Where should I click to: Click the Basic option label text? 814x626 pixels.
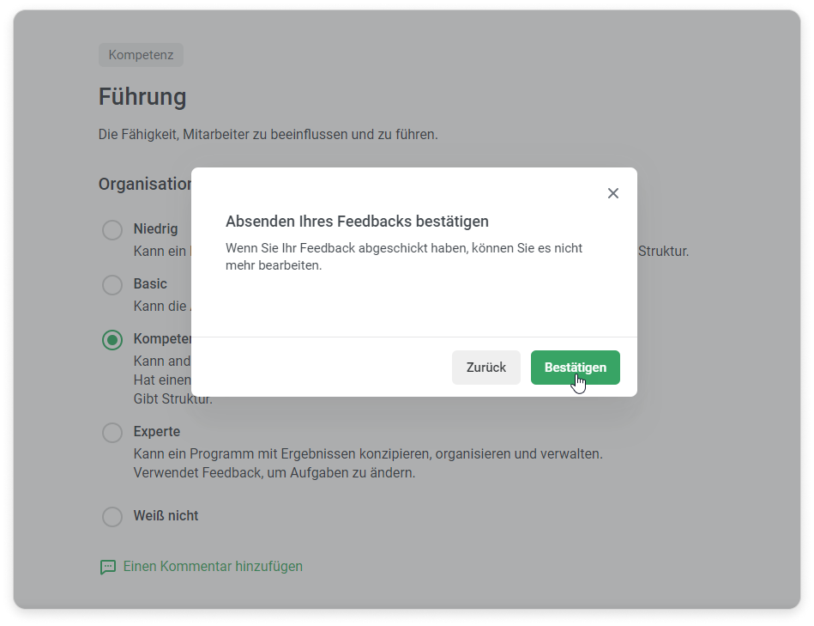(x=150, y=284)
